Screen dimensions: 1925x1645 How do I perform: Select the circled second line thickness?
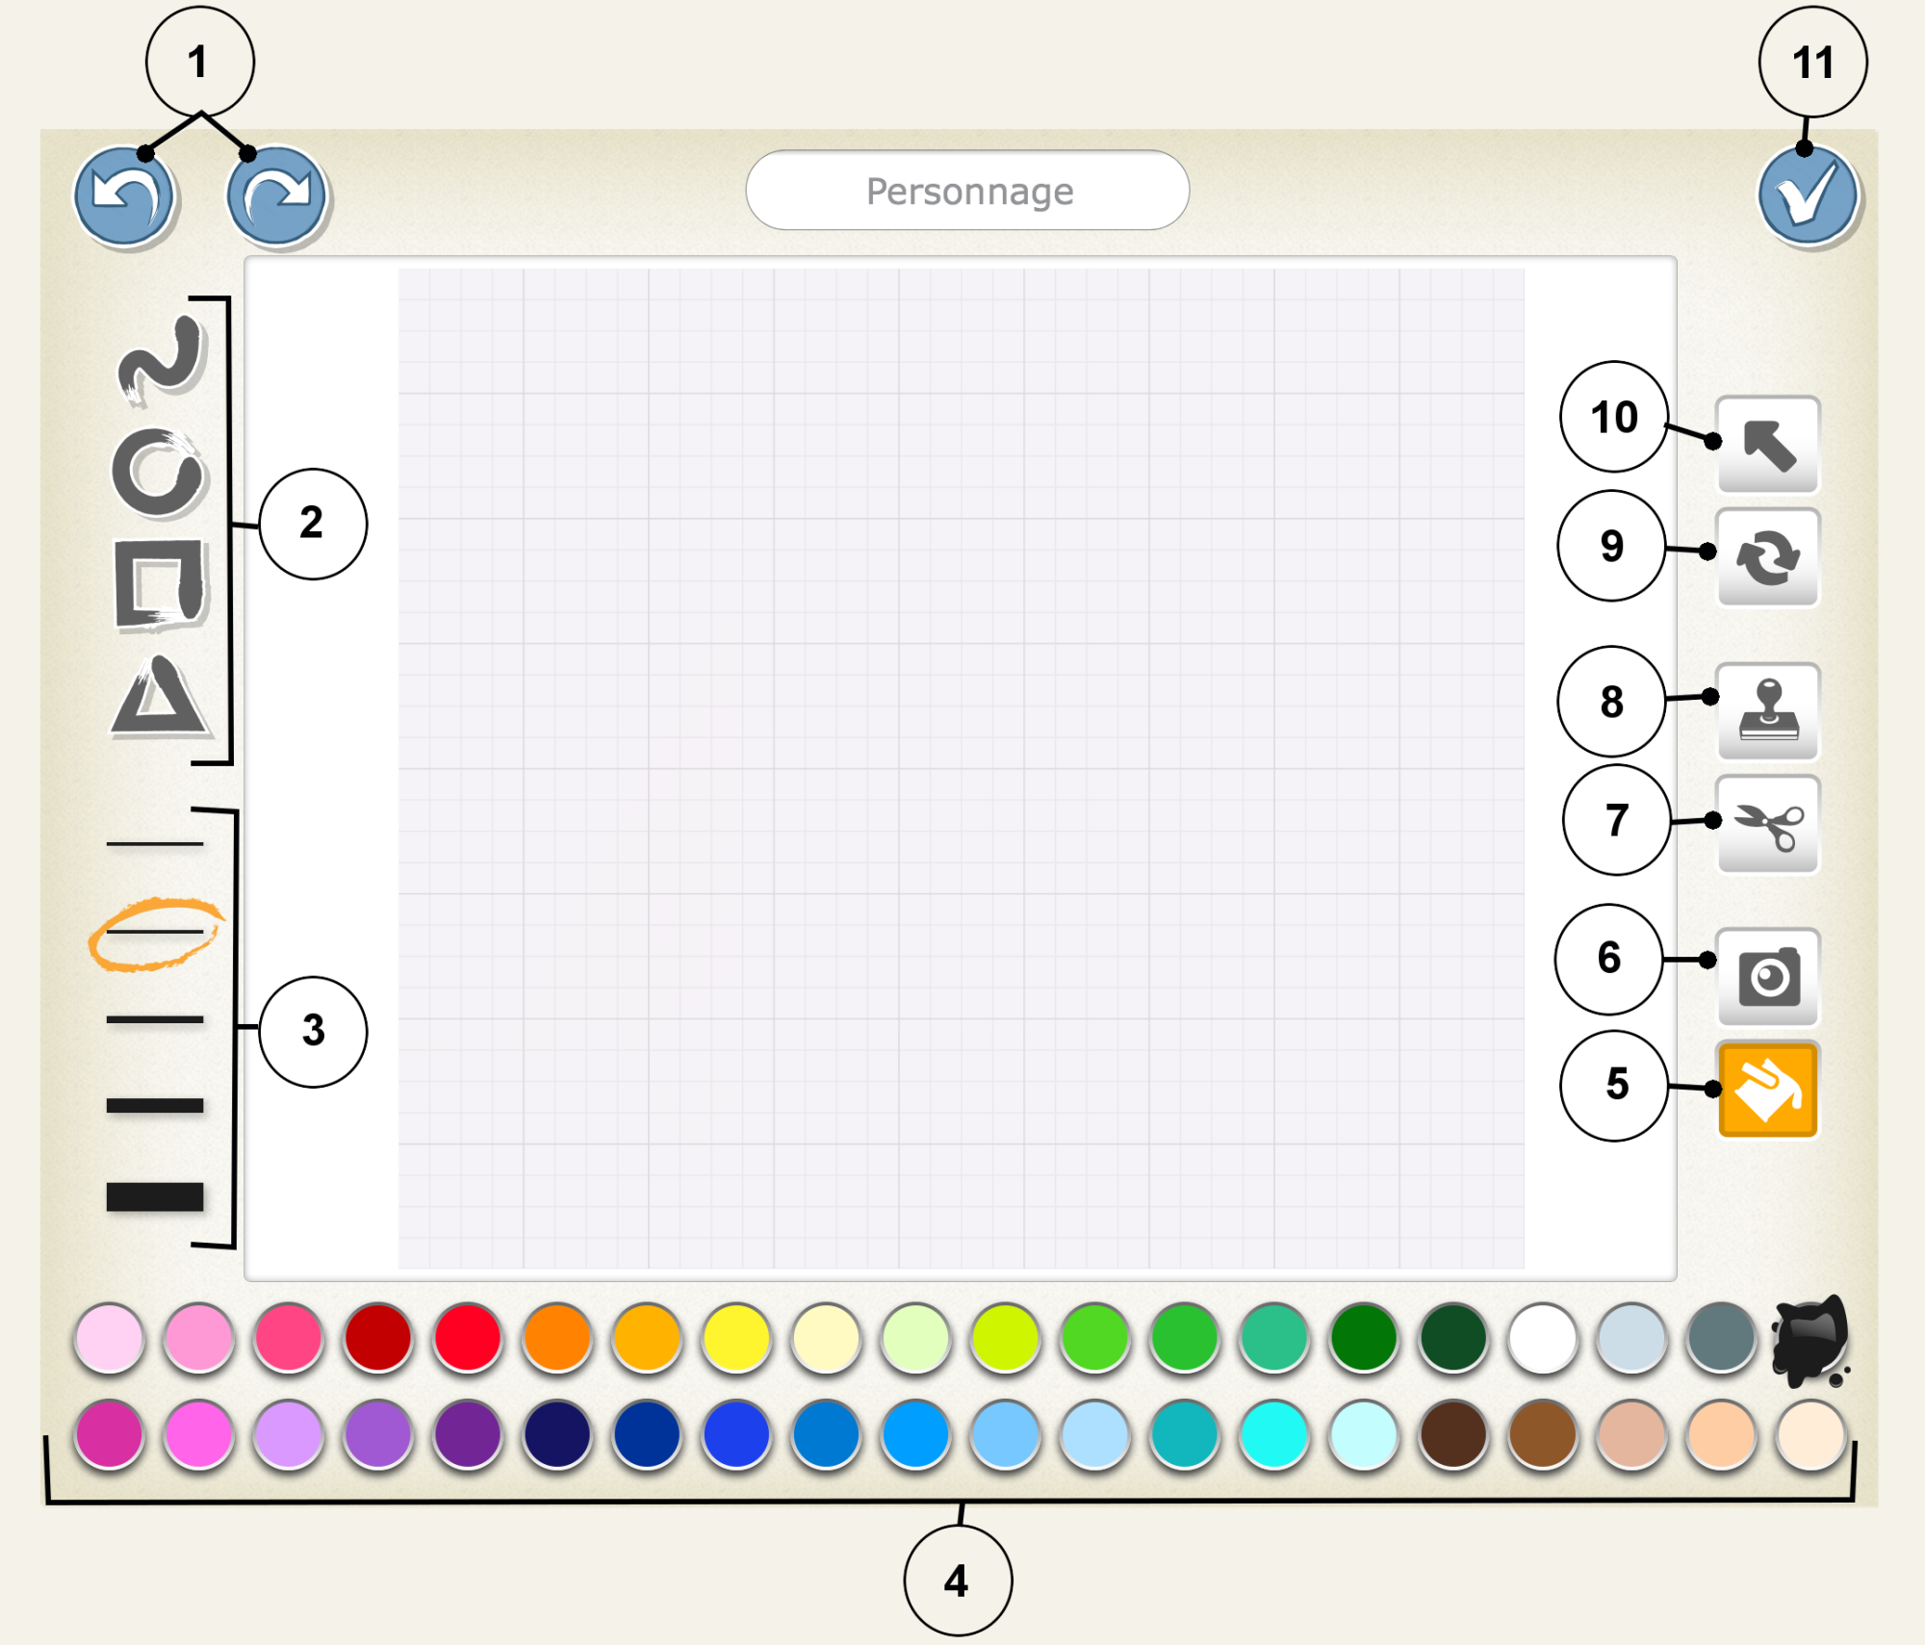click(x=155, y=932)
